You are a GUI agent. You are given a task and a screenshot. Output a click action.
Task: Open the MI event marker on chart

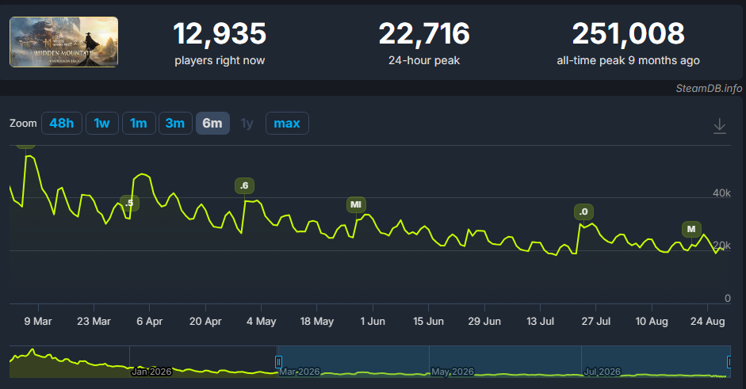[356, 204]
